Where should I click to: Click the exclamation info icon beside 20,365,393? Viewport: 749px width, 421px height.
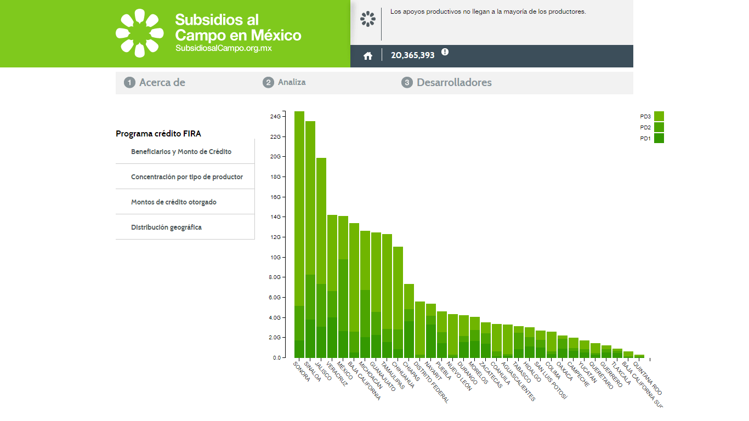pyautogui.click(x=445, y=52)
